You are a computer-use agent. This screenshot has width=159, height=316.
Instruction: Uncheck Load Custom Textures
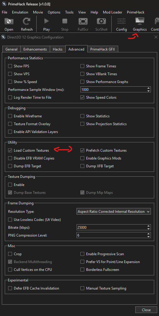coord(10,150)
